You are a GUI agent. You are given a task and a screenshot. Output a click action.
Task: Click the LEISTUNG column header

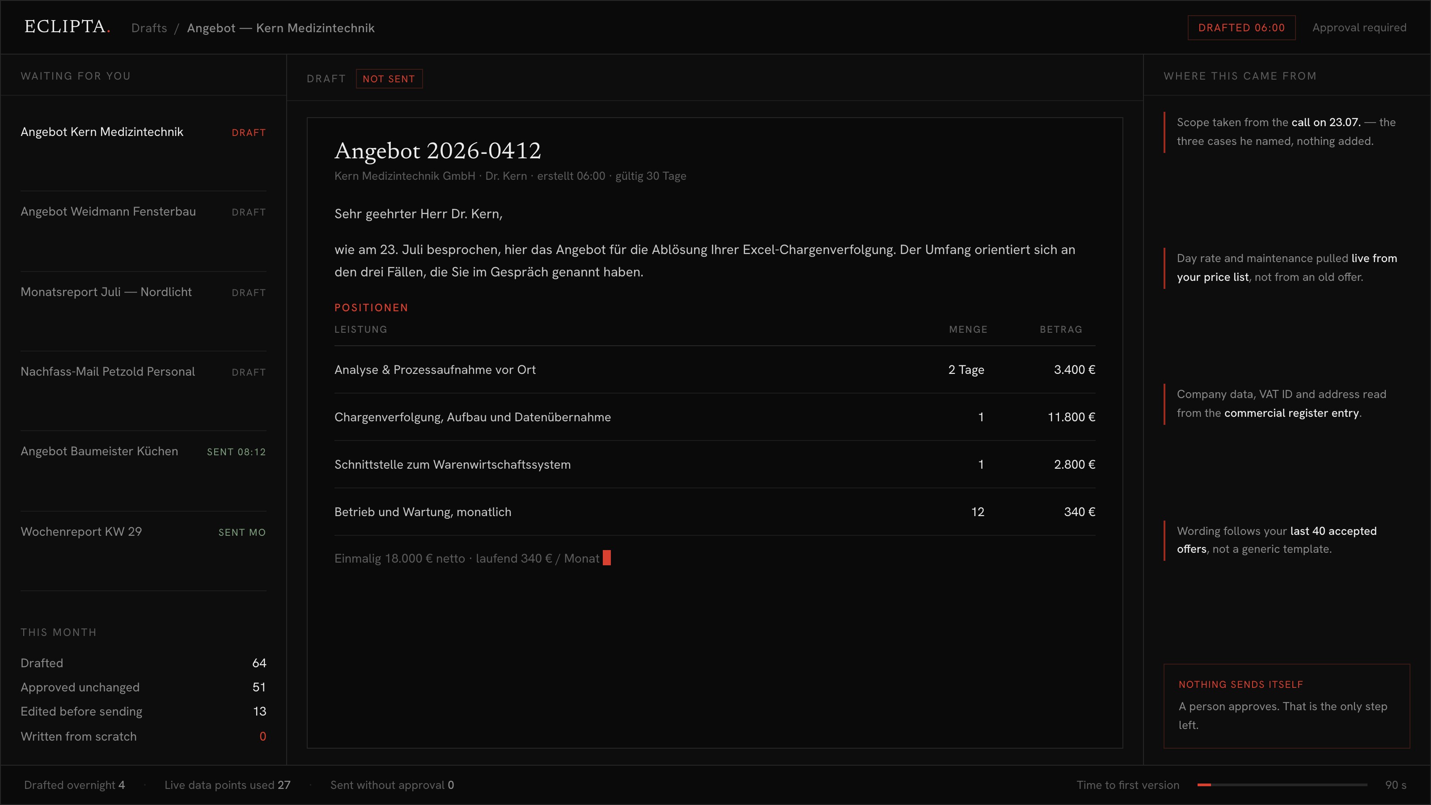point(360,330)
